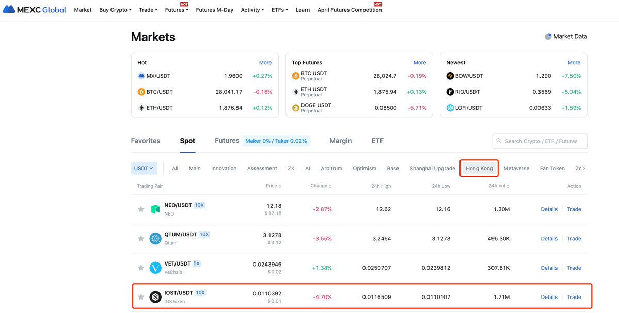619x313 pixels.
Task: Select the Innovation category filter
Action: (x=224, y=168)
